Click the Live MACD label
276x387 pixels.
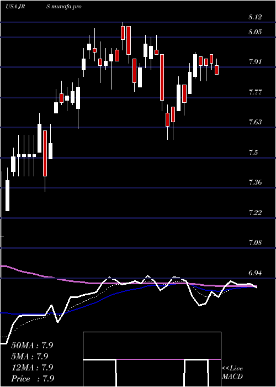tap(232, 373)
